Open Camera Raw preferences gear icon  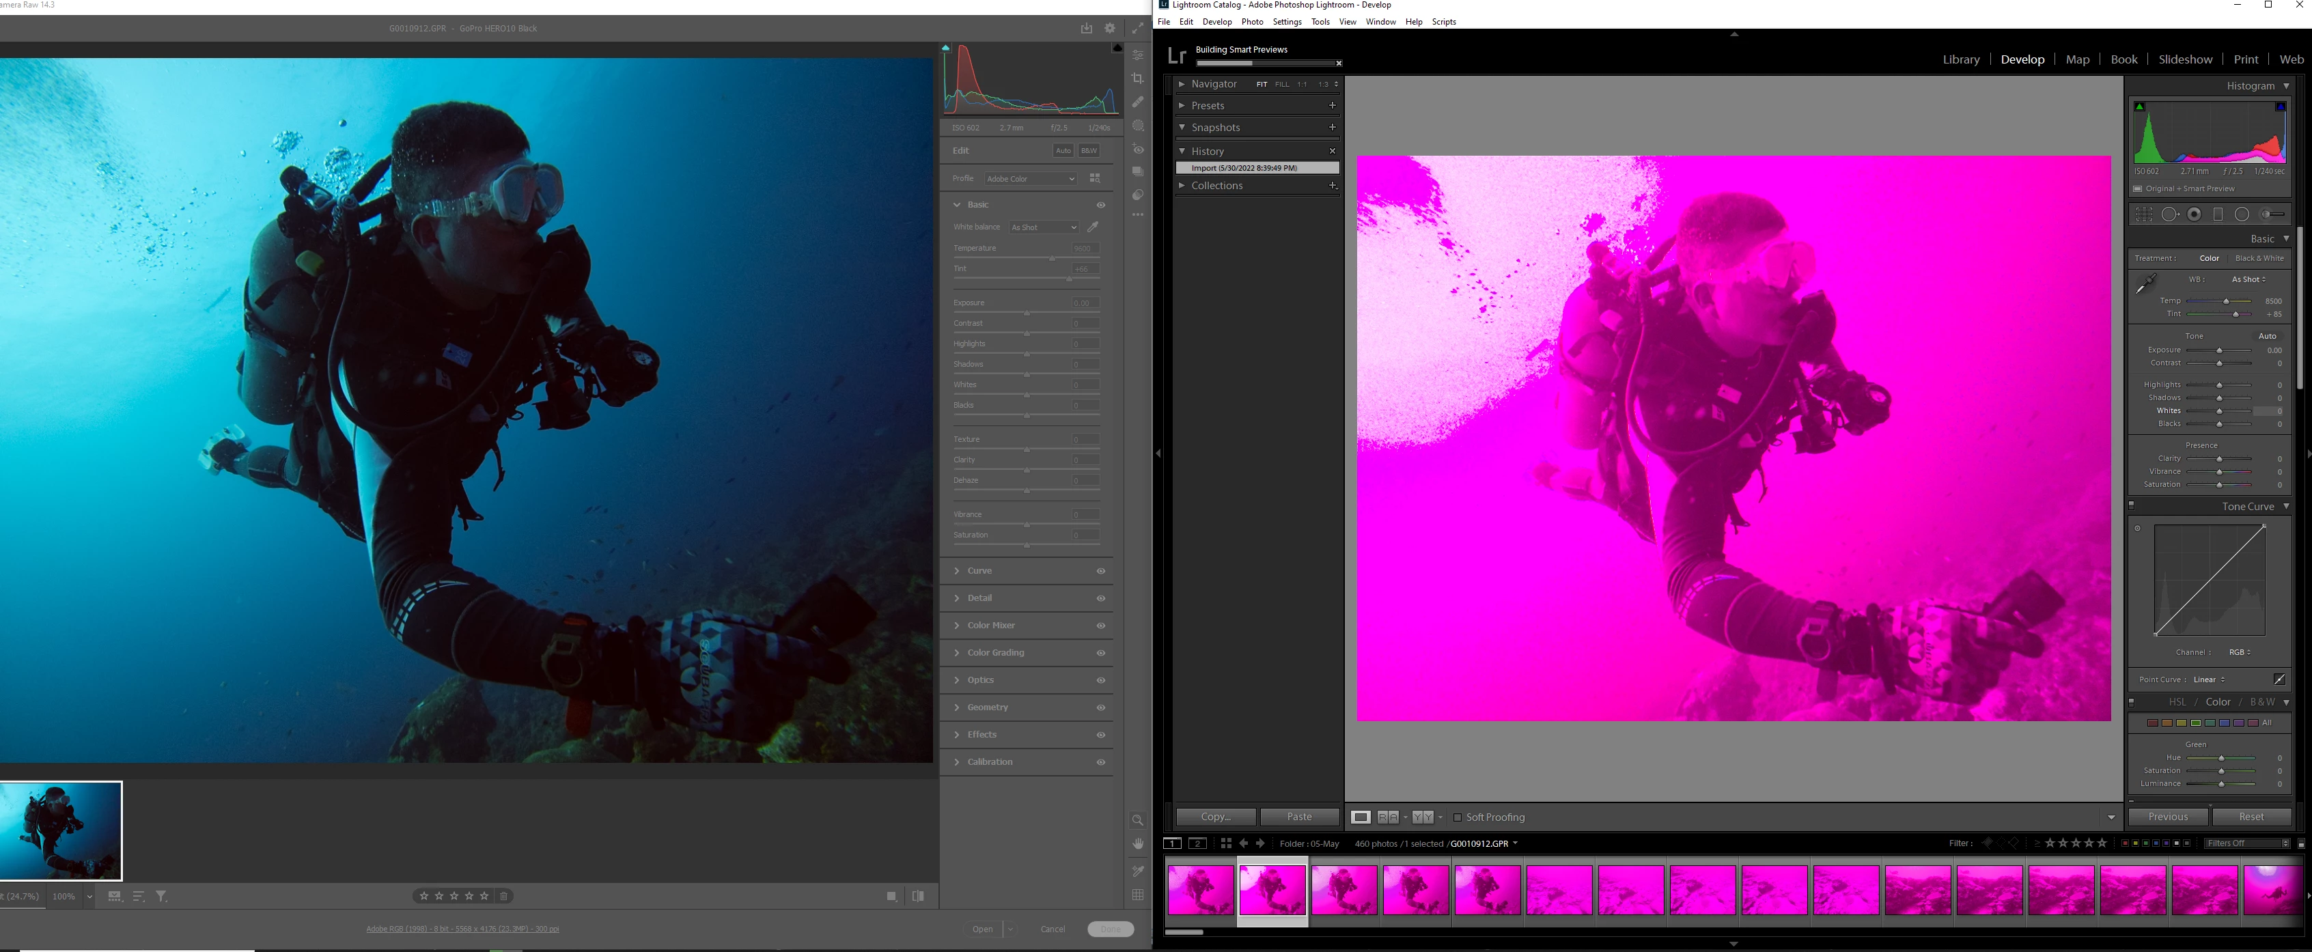click(1110, 29)
